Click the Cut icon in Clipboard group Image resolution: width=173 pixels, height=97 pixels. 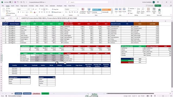pos(7,9)
